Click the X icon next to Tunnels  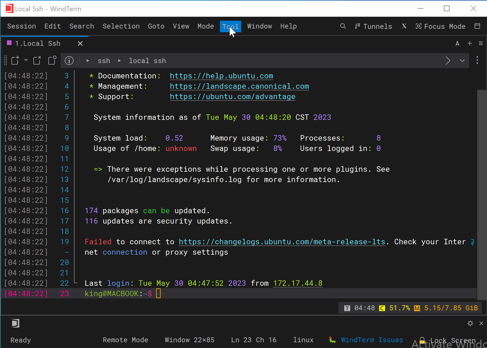404,26
